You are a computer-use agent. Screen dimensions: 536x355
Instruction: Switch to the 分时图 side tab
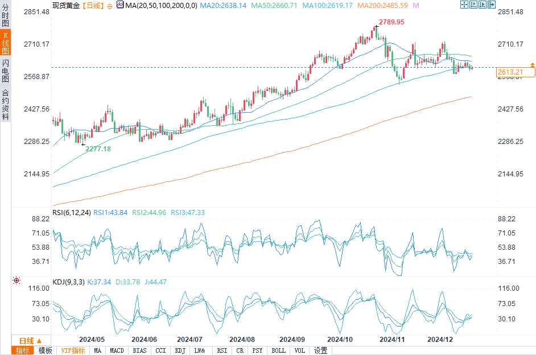click(6, 15)
